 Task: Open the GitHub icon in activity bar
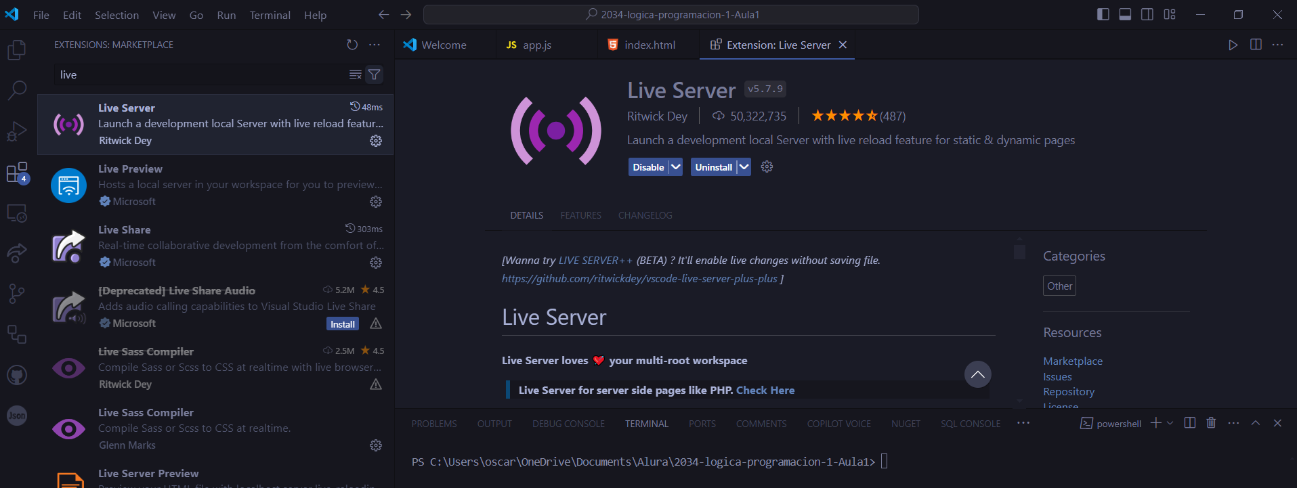click(17, 375)
